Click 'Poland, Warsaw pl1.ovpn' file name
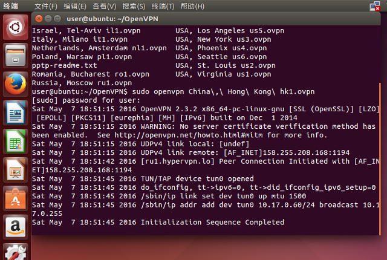 coord(82,57)
